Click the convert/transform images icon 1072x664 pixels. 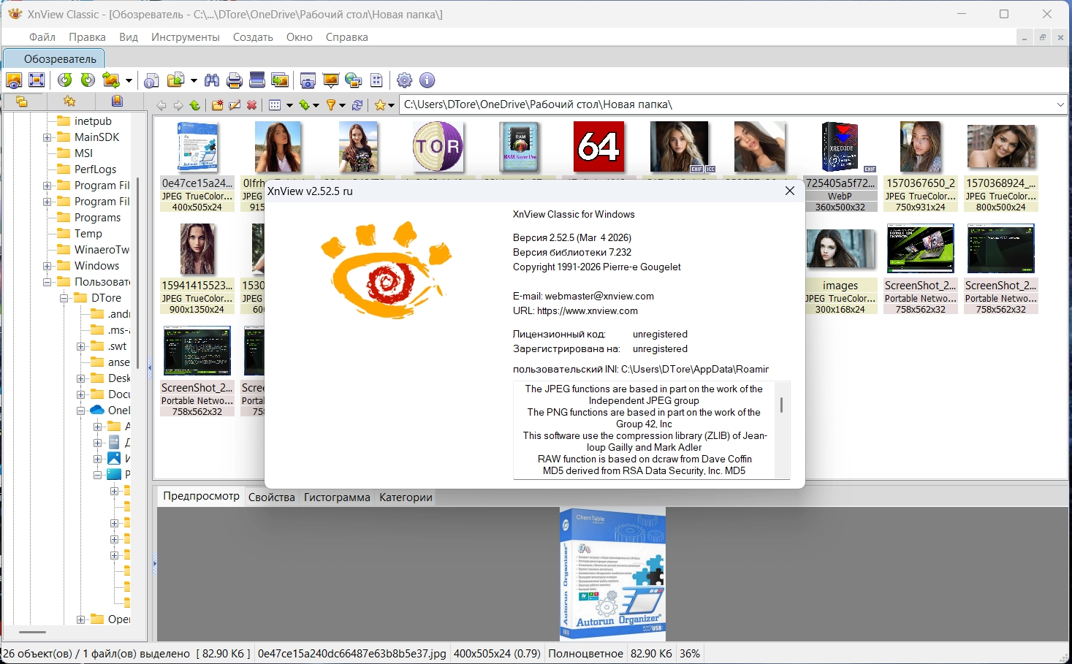pyautogui.click(x=111, y=80)
